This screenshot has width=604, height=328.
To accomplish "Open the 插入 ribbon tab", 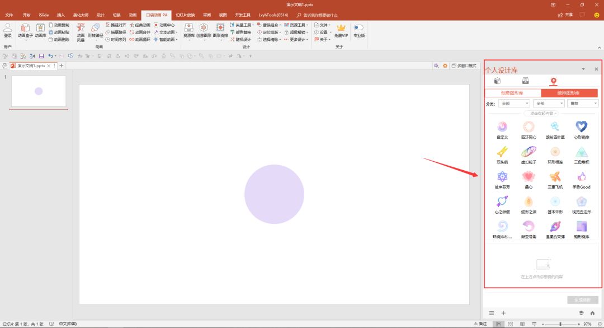I will tap(61, 15).
